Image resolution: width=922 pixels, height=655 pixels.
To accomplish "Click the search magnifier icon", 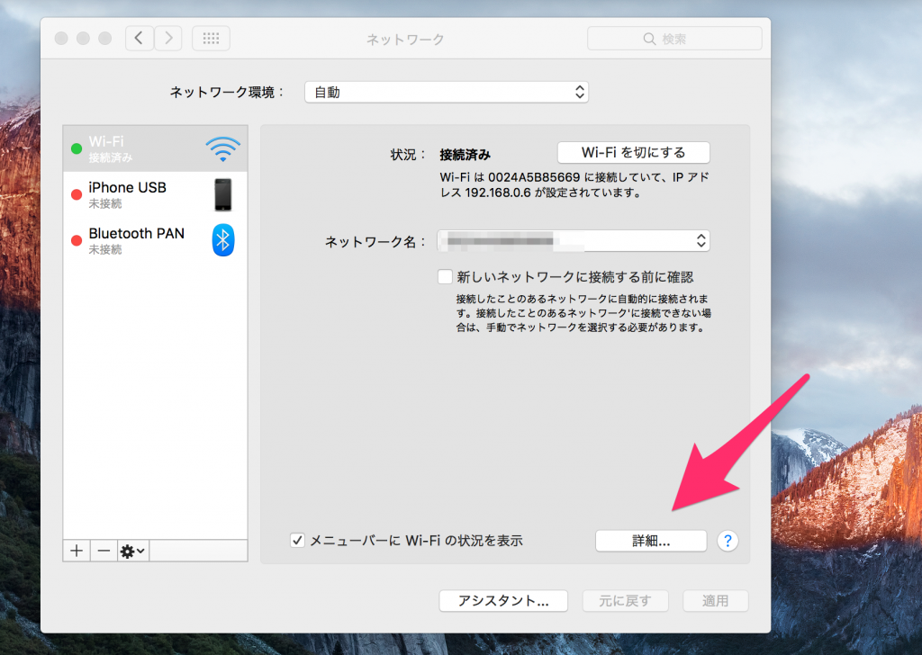I will point(649,39).
